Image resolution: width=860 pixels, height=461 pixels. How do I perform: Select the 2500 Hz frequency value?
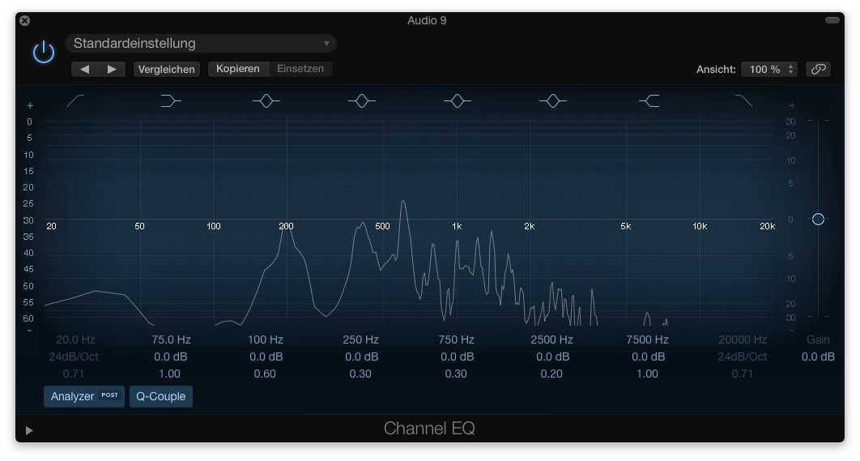coord(551,339)
